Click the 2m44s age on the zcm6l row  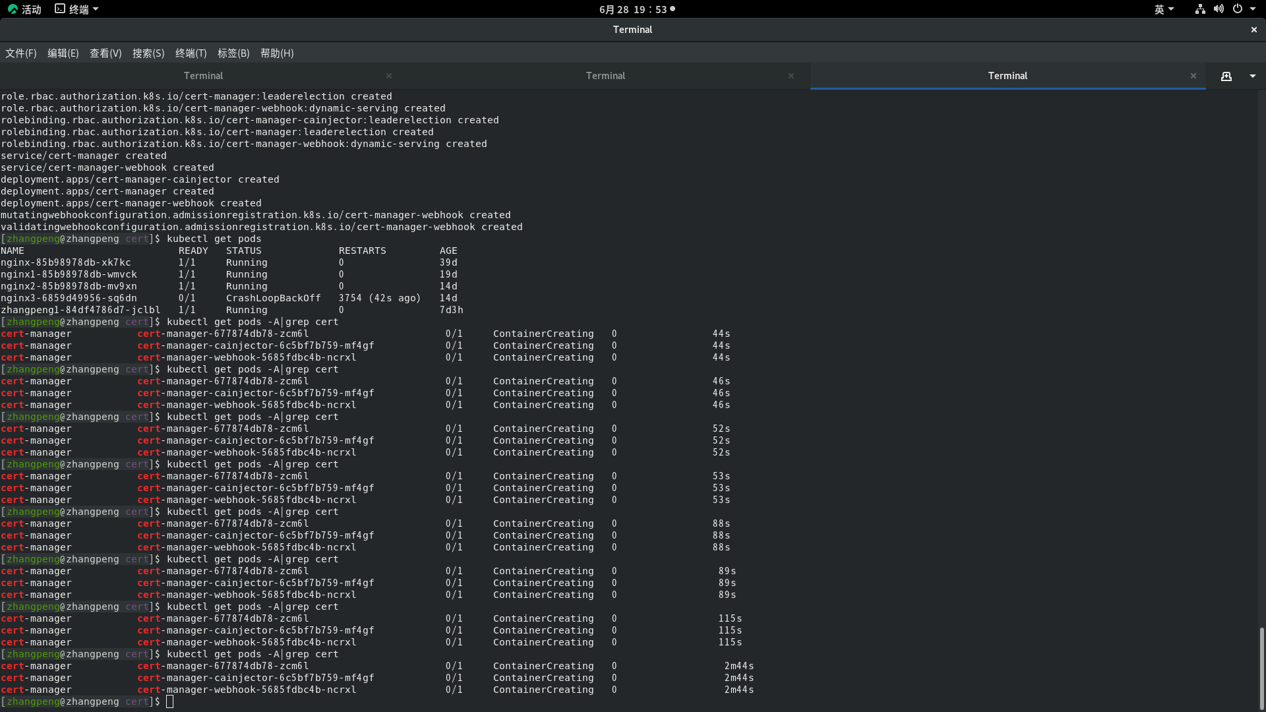coord(739,666)
